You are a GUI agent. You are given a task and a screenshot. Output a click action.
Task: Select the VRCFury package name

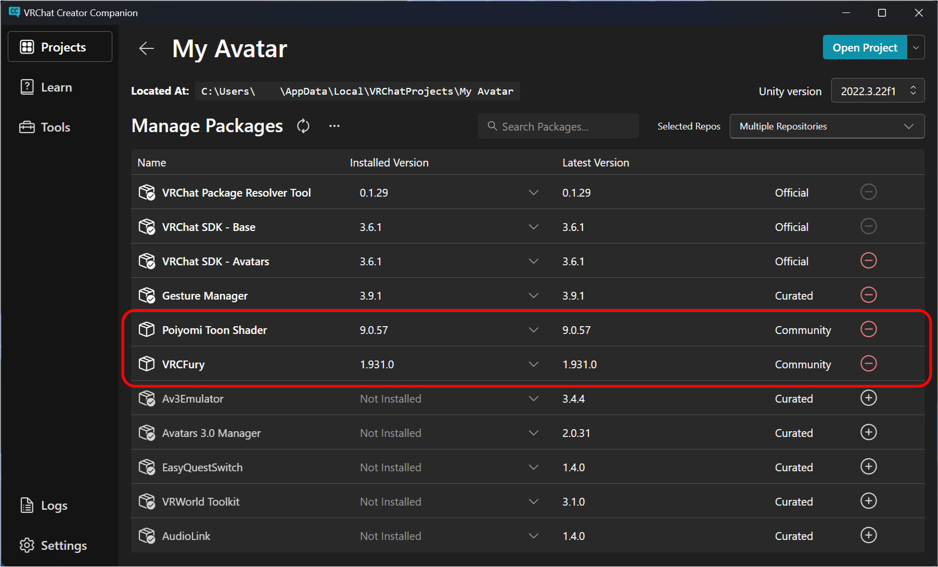pyautogui.click(x=183, y=364)
